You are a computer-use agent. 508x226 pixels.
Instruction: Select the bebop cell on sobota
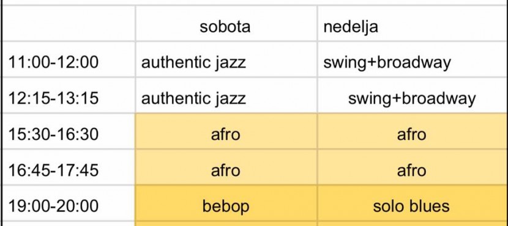click(x=226, y=203)
